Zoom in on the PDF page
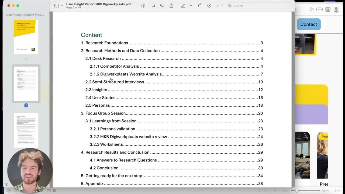Viewport: 345px width, 194px height. pyautogui.click(x=162, y=6)
